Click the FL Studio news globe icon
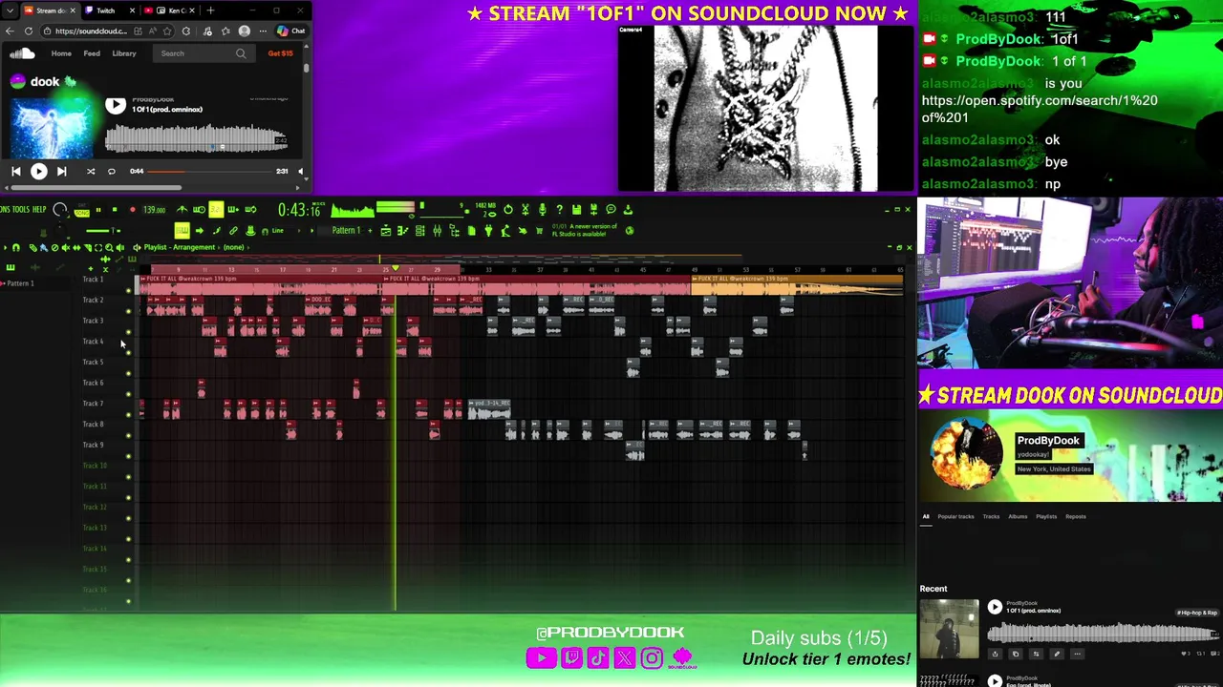The image size is (1223, 687). tap(630, 231)
